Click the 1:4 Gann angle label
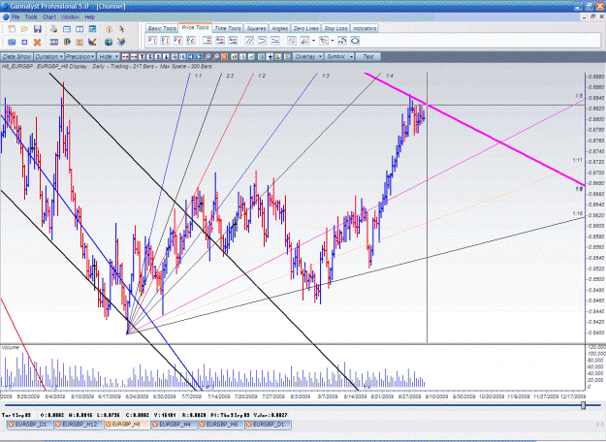 [x=390, y=77]
